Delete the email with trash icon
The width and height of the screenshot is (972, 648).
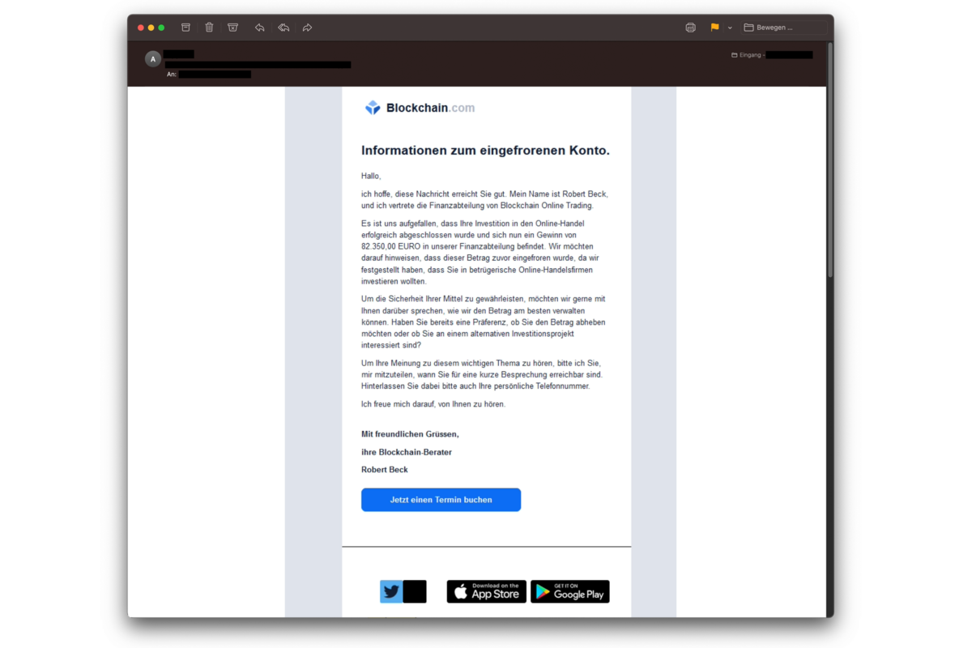pyautogui.click(x=209, y=28)
